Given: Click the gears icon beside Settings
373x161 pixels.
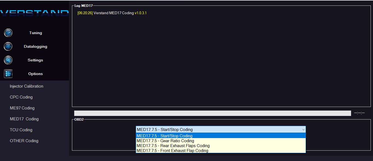Looking at the screenshot, I should pos(8,60).
